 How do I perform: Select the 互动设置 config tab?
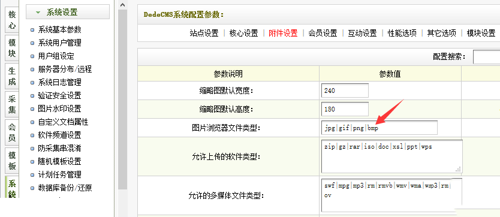(362, 33)
